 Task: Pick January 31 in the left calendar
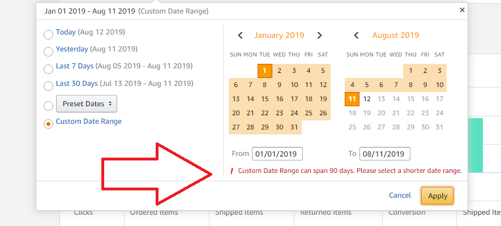[294, 127]
